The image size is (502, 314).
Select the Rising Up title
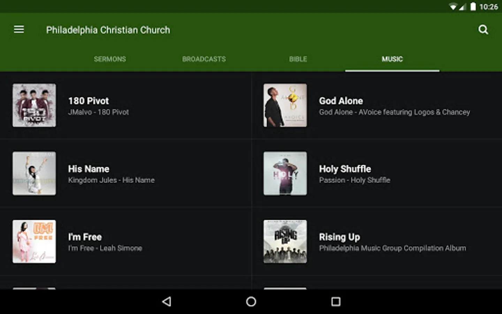[340, 237]
